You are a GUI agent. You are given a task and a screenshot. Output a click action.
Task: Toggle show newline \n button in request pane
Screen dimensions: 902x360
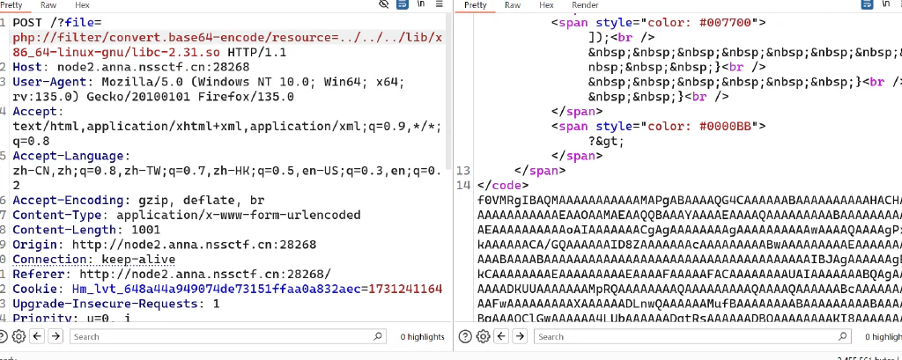coord(420,4)
